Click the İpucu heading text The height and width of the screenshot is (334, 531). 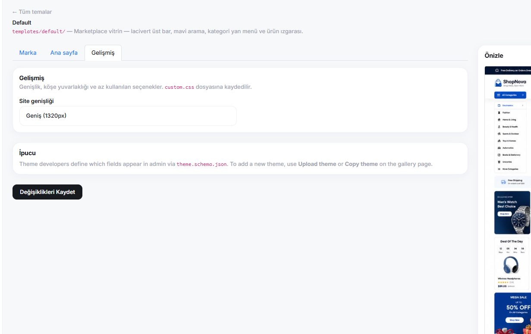tap(27, 153)
